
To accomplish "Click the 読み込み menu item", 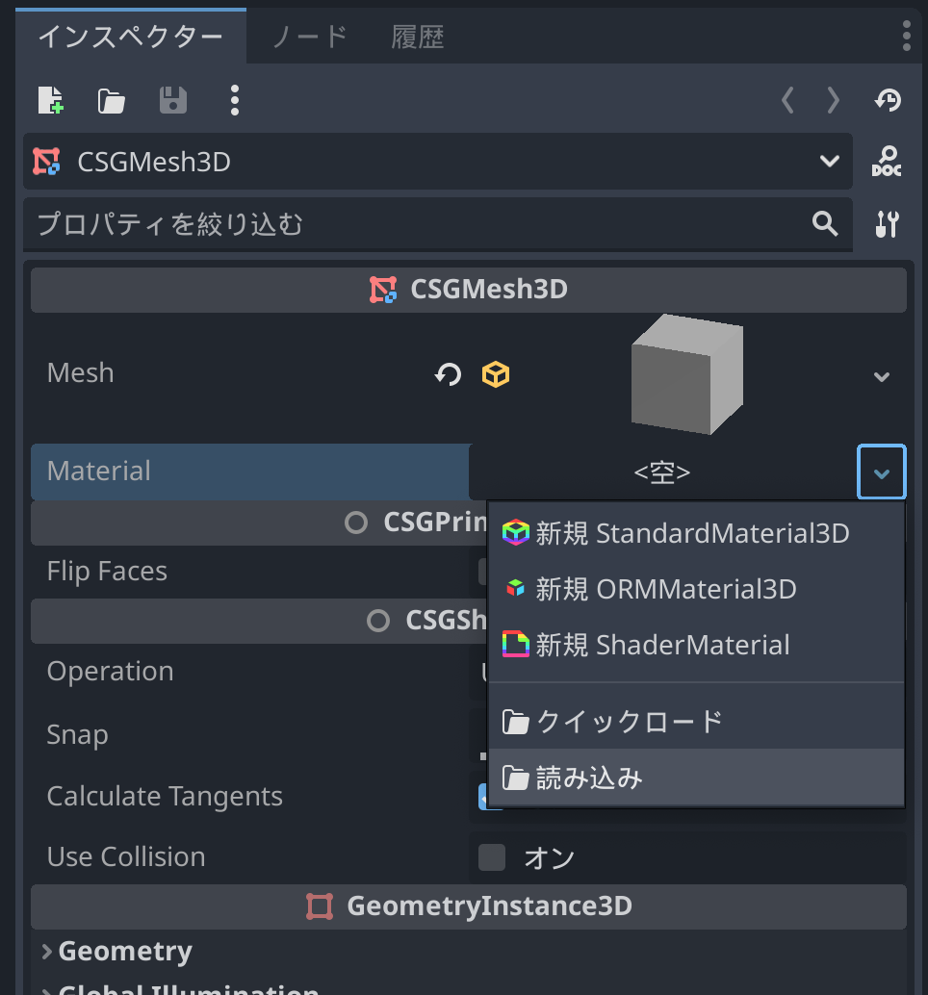I will click(x=589, y=778).
